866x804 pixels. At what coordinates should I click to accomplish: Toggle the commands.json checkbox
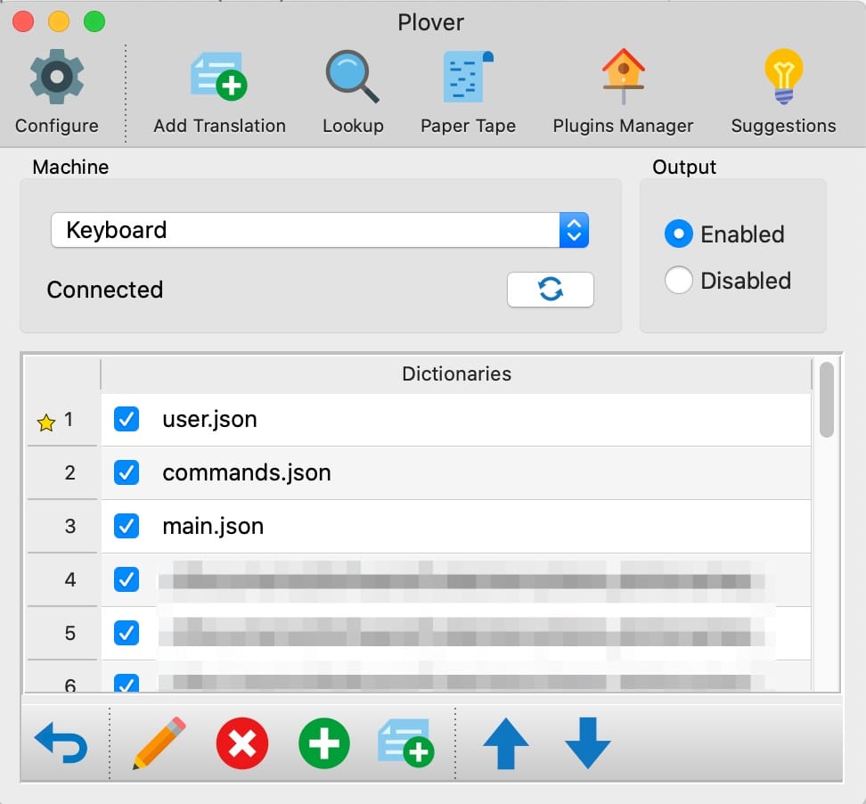[x=127, y=472]
